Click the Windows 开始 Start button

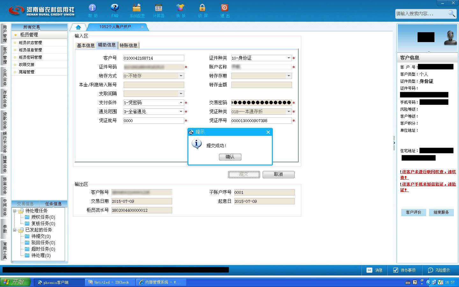[x=15, y=282]
